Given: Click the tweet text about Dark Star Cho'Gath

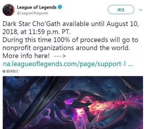Looking at the screenshot, I should pyautogui.click(x=71, y=40).
